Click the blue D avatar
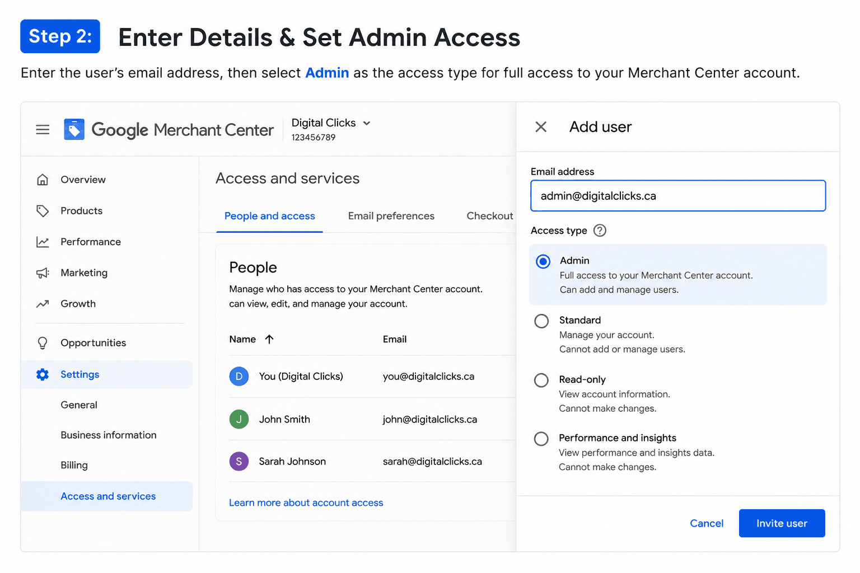The width and height of the screenshot is (860, 573). (x=239, y=377)
